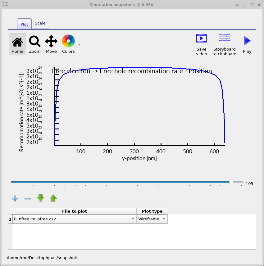This screenshot has width=264, height=266.
Task: Click Save video
Action: pos(201,44)
